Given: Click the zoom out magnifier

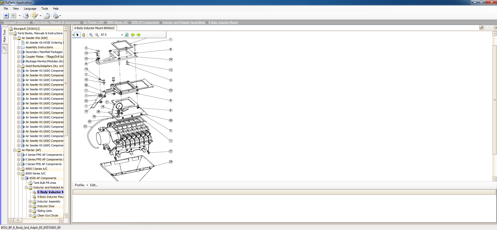Looking at the screenshot, I should click(x=97, y=35).
